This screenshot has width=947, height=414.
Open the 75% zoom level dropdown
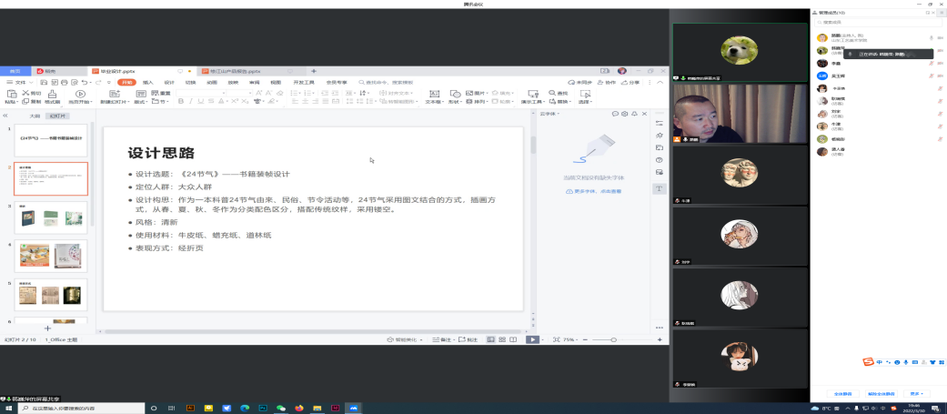coord(569,339)
